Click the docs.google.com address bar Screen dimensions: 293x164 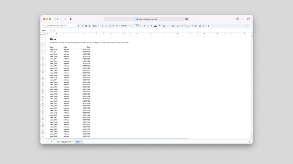pyautogui.click(x=146, y=19)
